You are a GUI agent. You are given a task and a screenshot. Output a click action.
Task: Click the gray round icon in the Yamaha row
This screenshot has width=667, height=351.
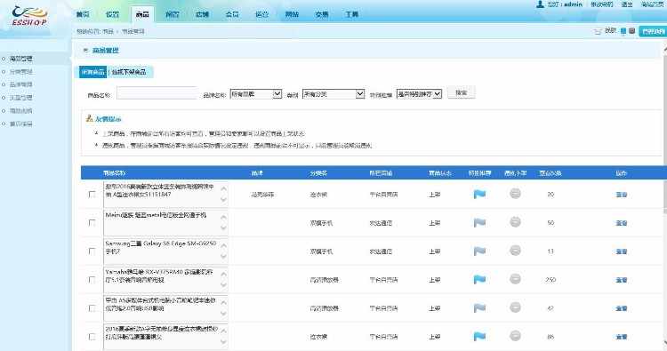click(515, 279)
